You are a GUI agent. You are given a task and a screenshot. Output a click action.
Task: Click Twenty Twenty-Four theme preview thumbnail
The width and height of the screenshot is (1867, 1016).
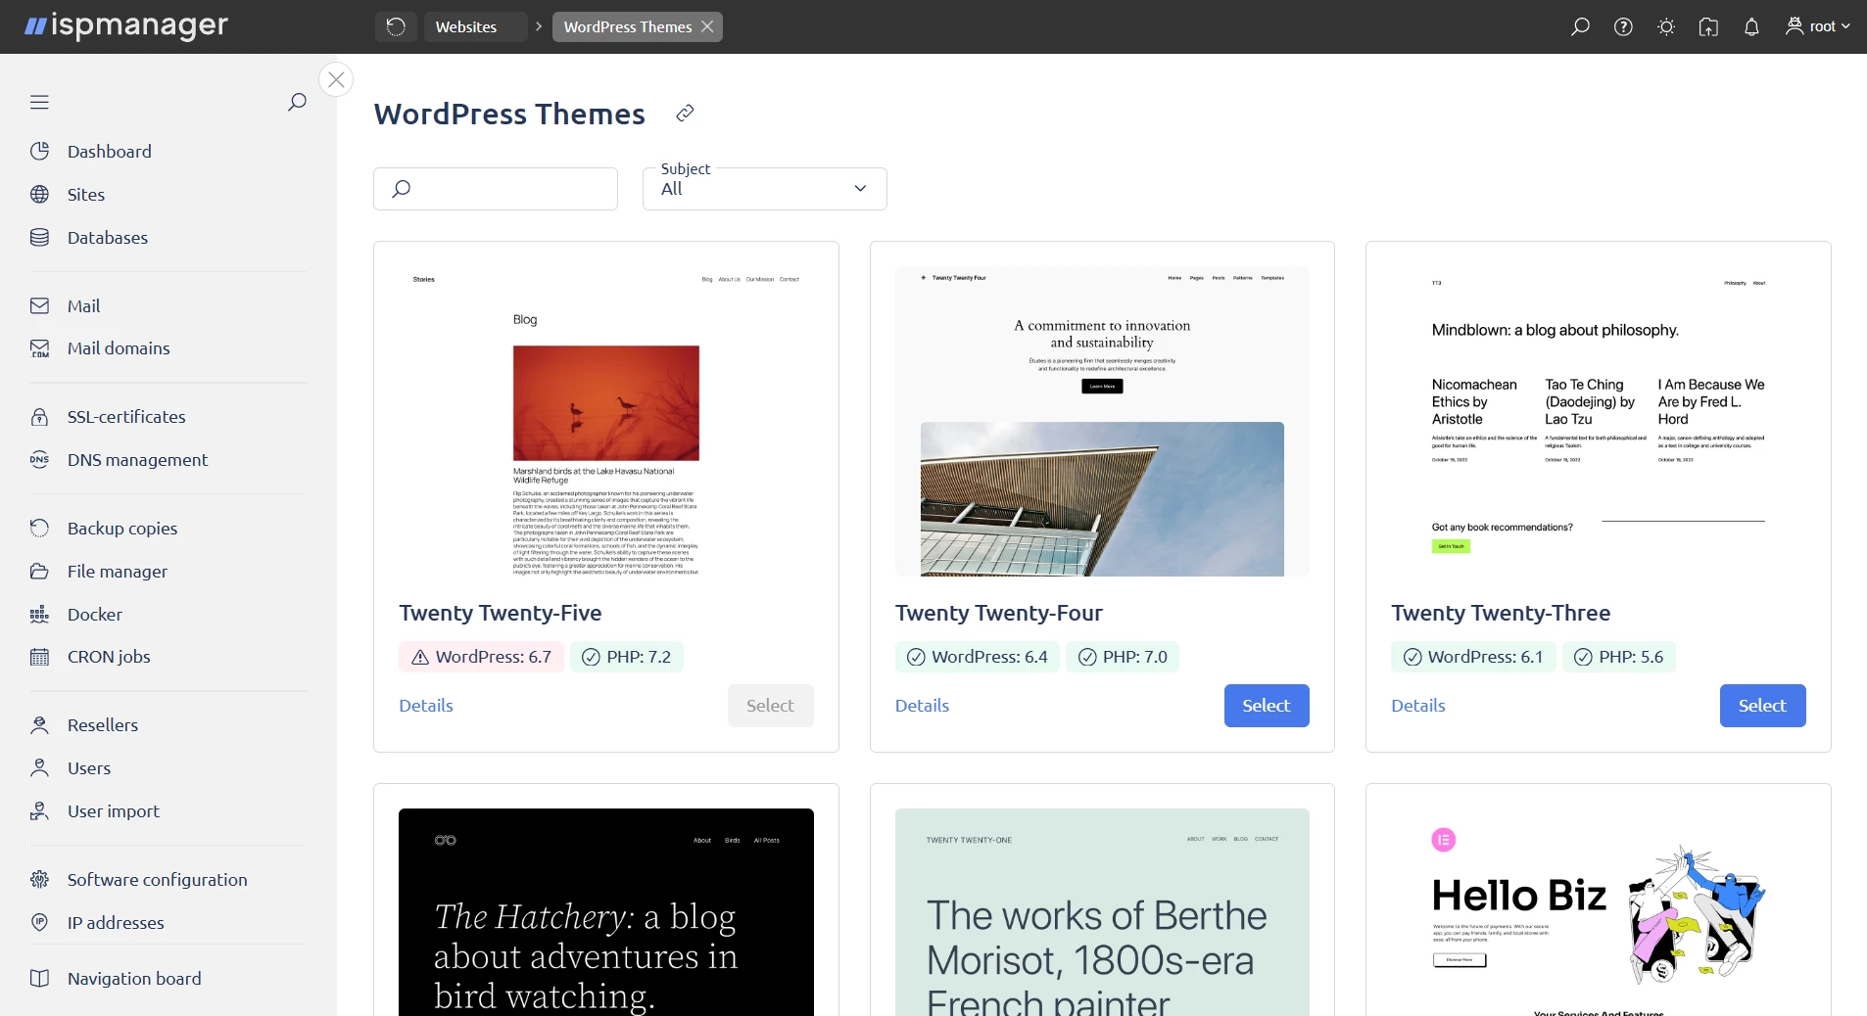coord(1102,422)
